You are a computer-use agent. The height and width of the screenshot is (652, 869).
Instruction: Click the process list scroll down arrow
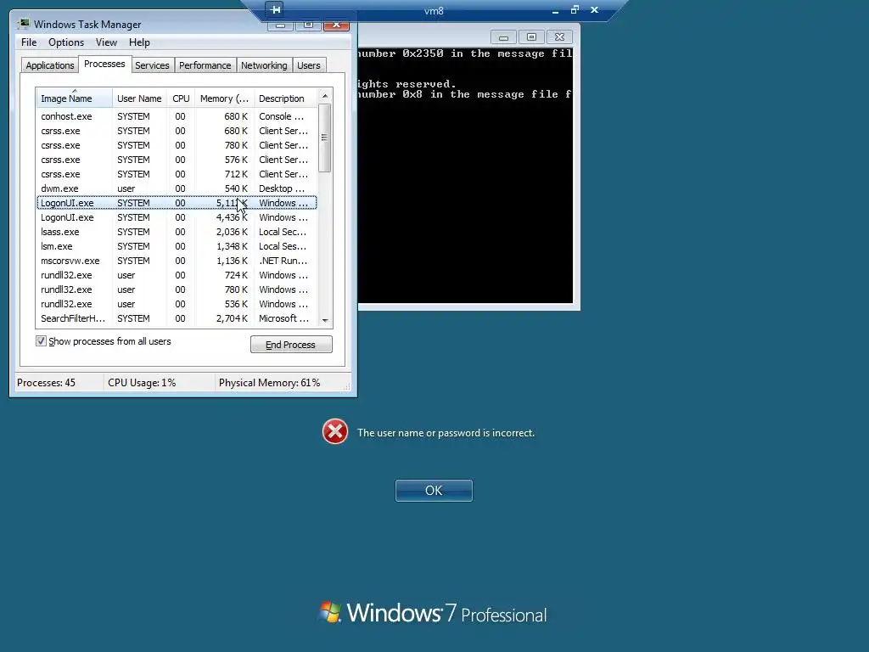pyautogui.click(x=325, y=320)
